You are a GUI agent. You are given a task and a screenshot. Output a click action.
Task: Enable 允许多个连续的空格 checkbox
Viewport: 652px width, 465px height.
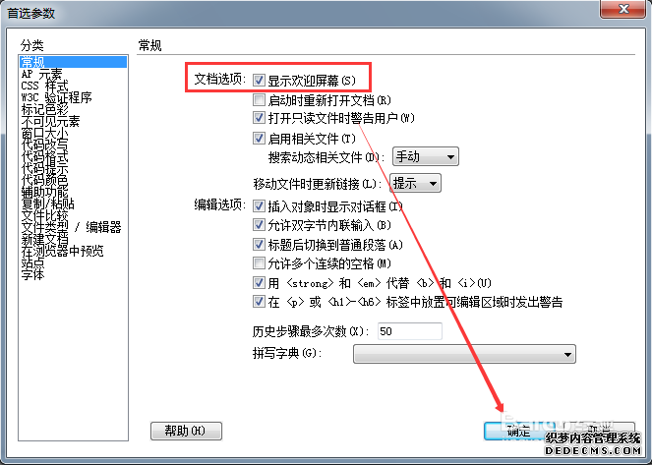coord(259,263)
